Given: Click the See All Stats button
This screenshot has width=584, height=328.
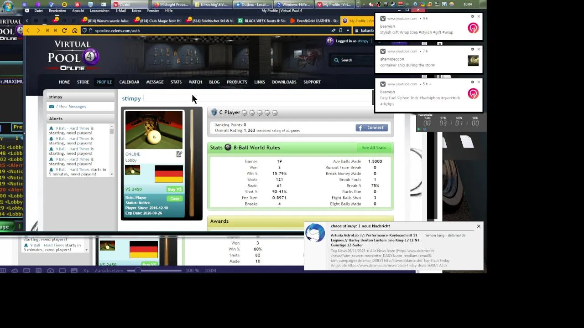Looking at the screenshot, I should click(374, 148).
